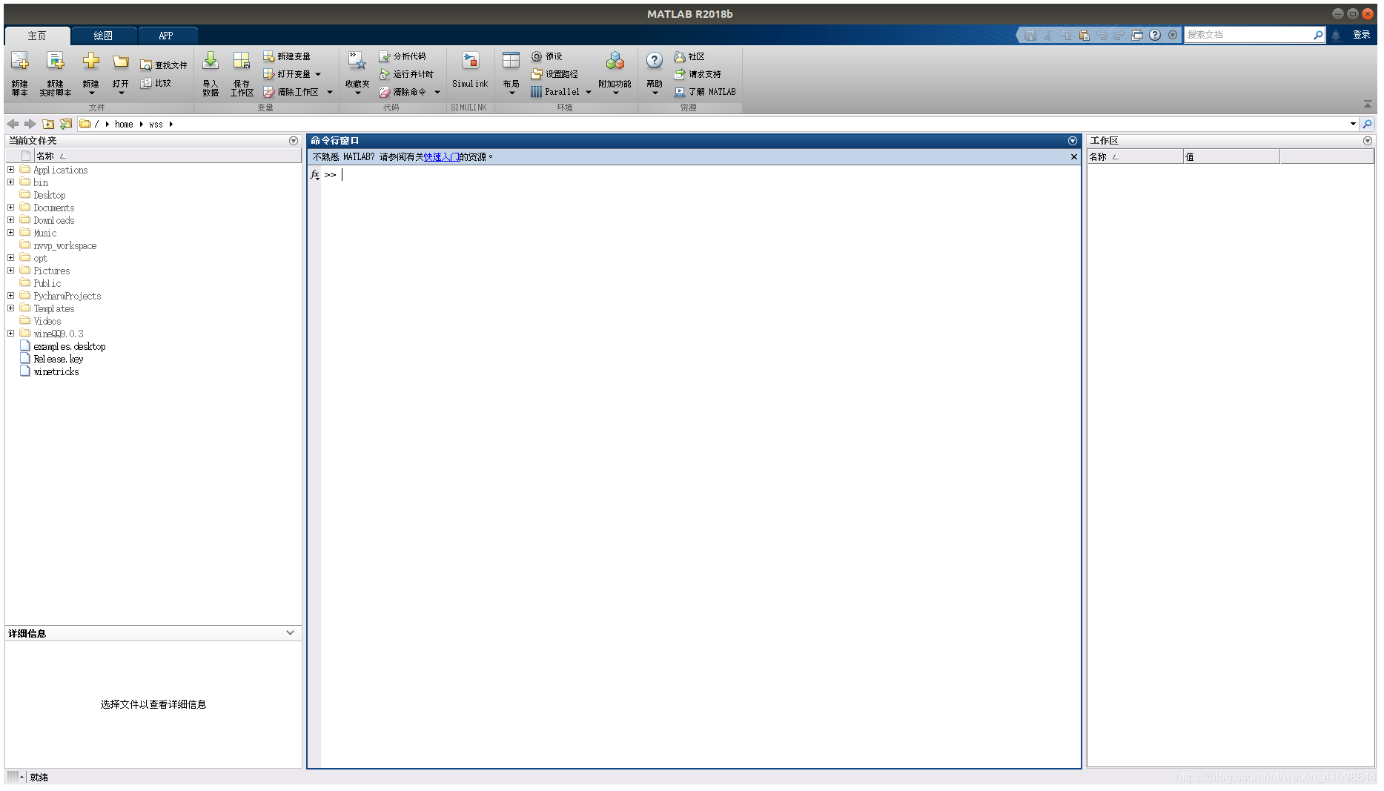
Task: Click Compare (比较) in the File group
Action: click(156, 83)
